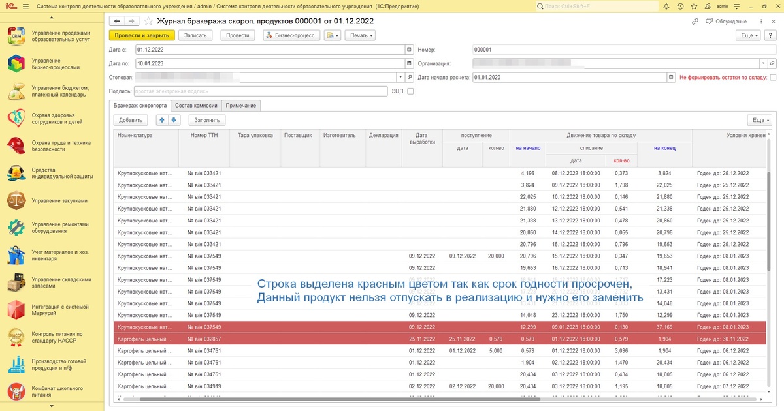Click the Номер field 000001
Viewport: 784px width, 411px height.
624,50
